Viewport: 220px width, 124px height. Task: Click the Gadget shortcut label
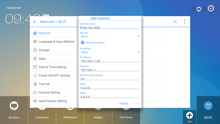click(x=98, y=117)
